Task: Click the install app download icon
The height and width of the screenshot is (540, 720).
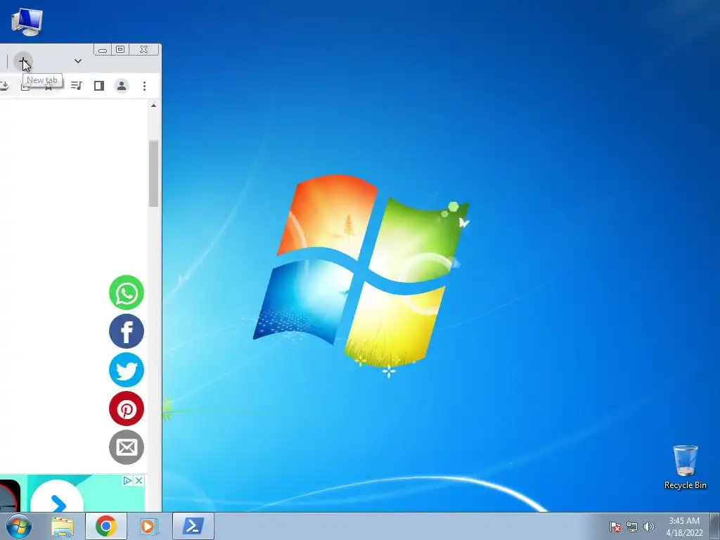Action: (x=4, y=86)
